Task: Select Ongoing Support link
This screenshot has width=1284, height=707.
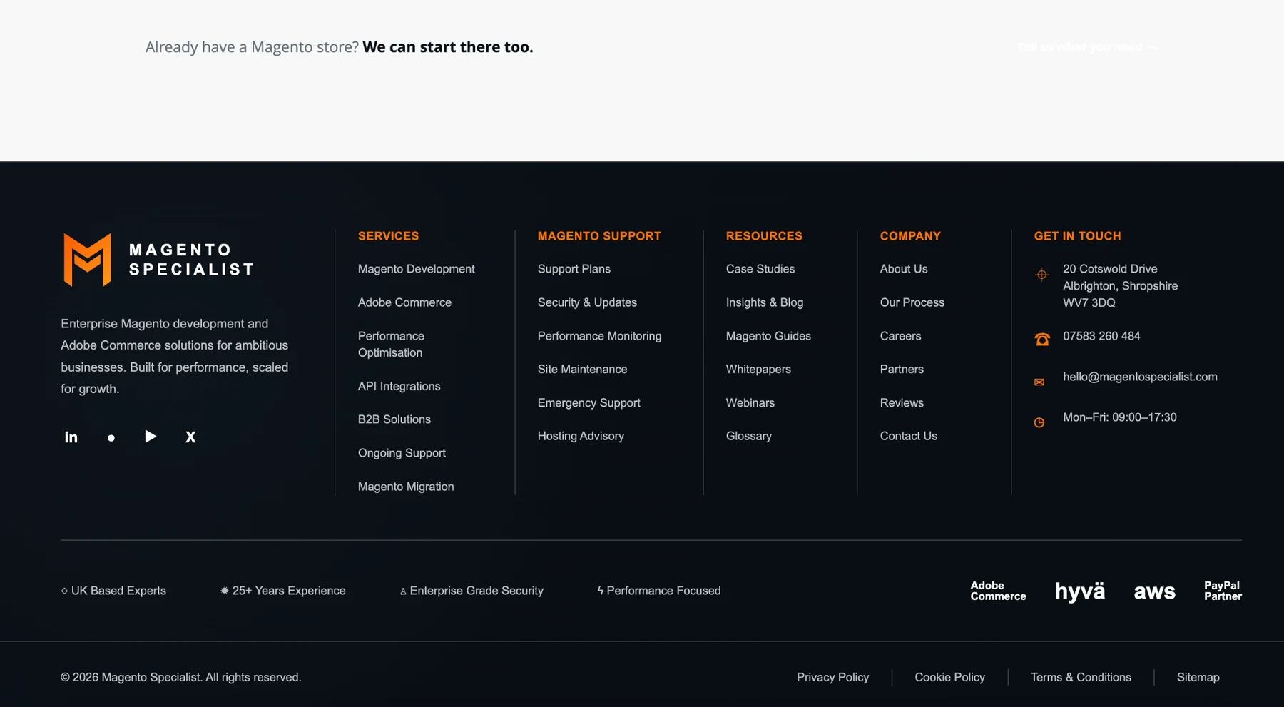Action: (x=402, y=453)
